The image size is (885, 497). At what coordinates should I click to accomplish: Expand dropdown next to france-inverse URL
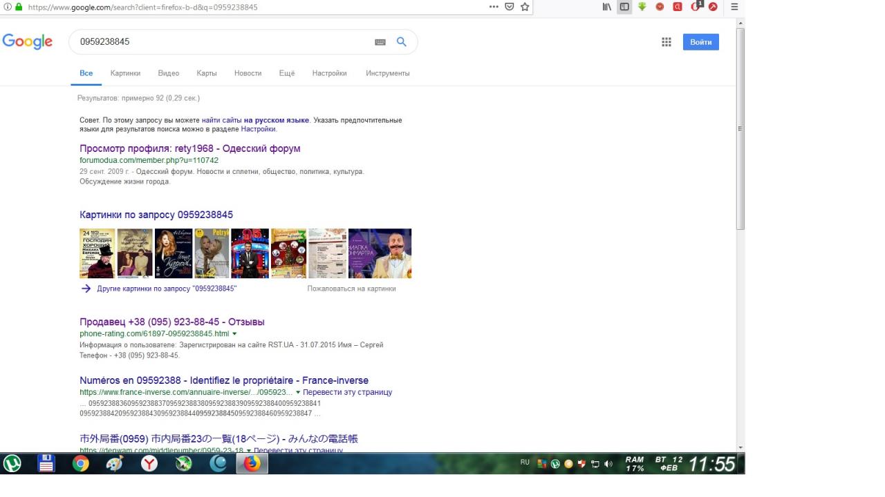tap(298, 392)
